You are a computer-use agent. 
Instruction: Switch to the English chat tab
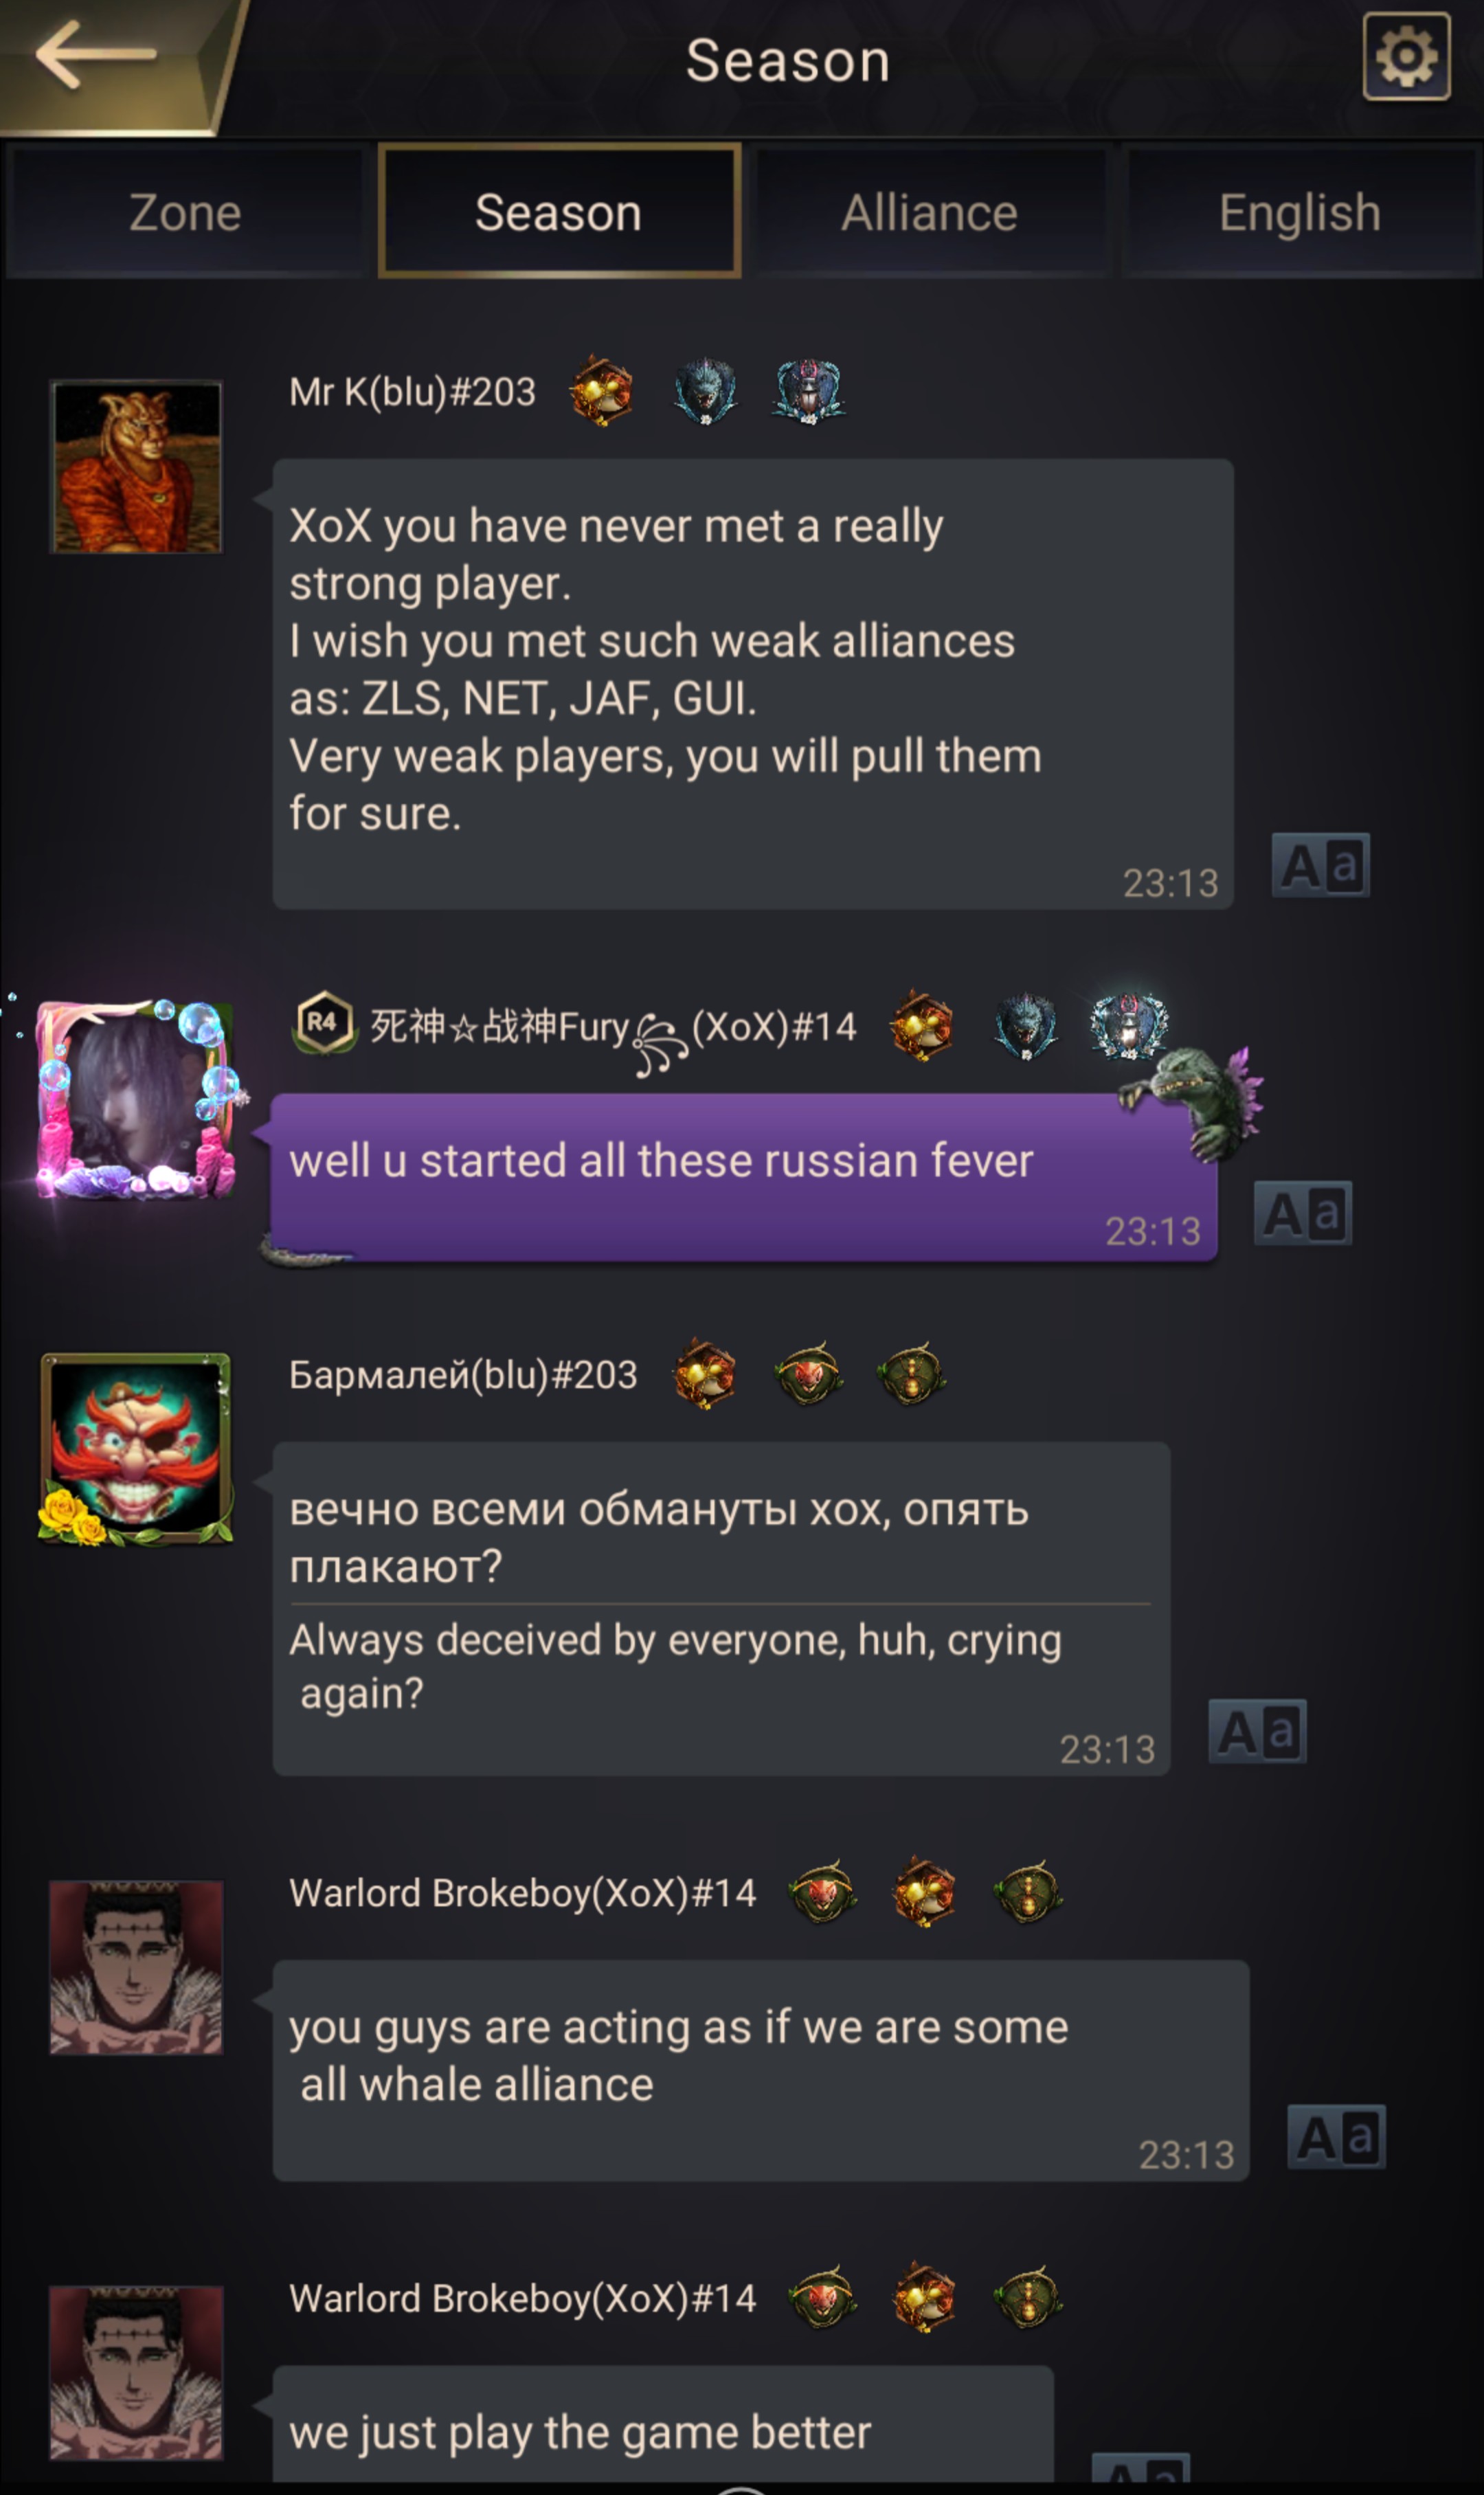[x=1300, y=212]
